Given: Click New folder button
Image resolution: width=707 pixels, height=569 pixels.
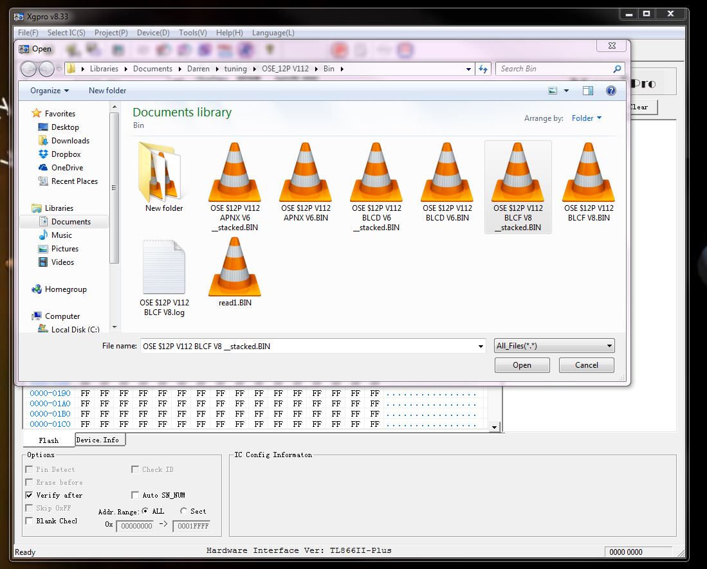Looking at the screenshot, I should 107,91.
